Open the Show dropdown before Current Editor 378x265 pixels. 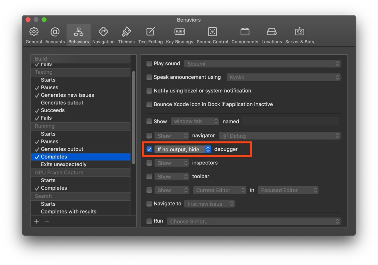click(x=172, y=190)
